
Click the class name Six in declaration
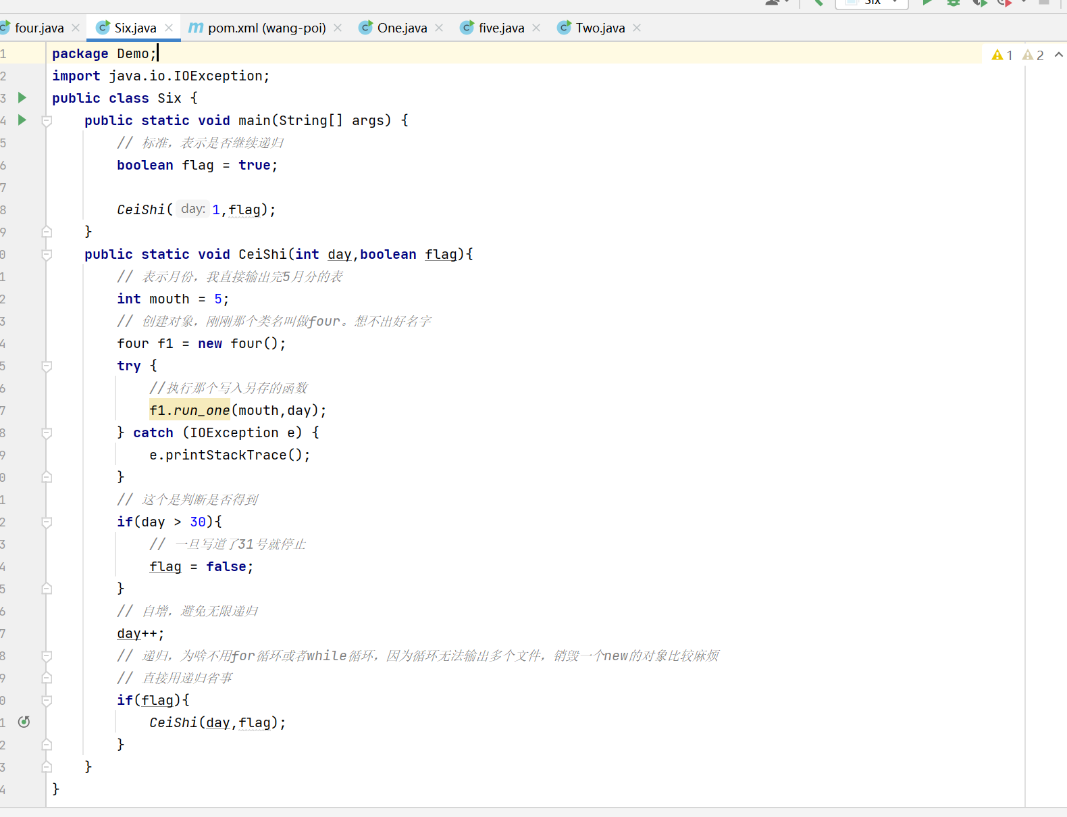[170, 98]
